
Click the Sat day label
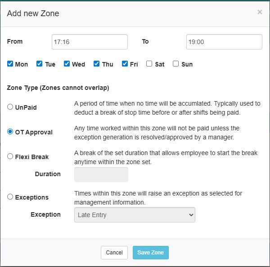click(159, 64)
